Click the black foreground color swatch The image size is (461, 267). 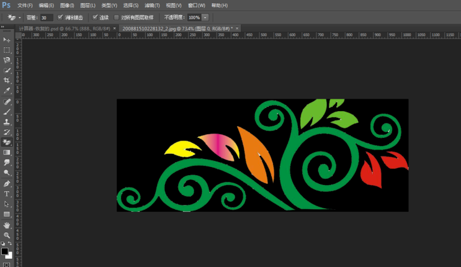tap(4, 251)
